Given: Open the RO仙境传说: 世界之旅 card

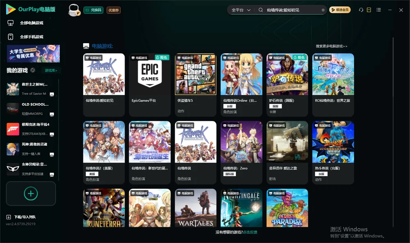Looking at the screenshot, I should coord(333,85).
